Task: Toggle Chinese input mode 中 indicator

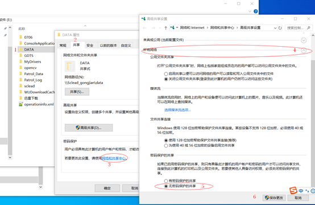Action: pyautogui.click(x=301, y=191)
